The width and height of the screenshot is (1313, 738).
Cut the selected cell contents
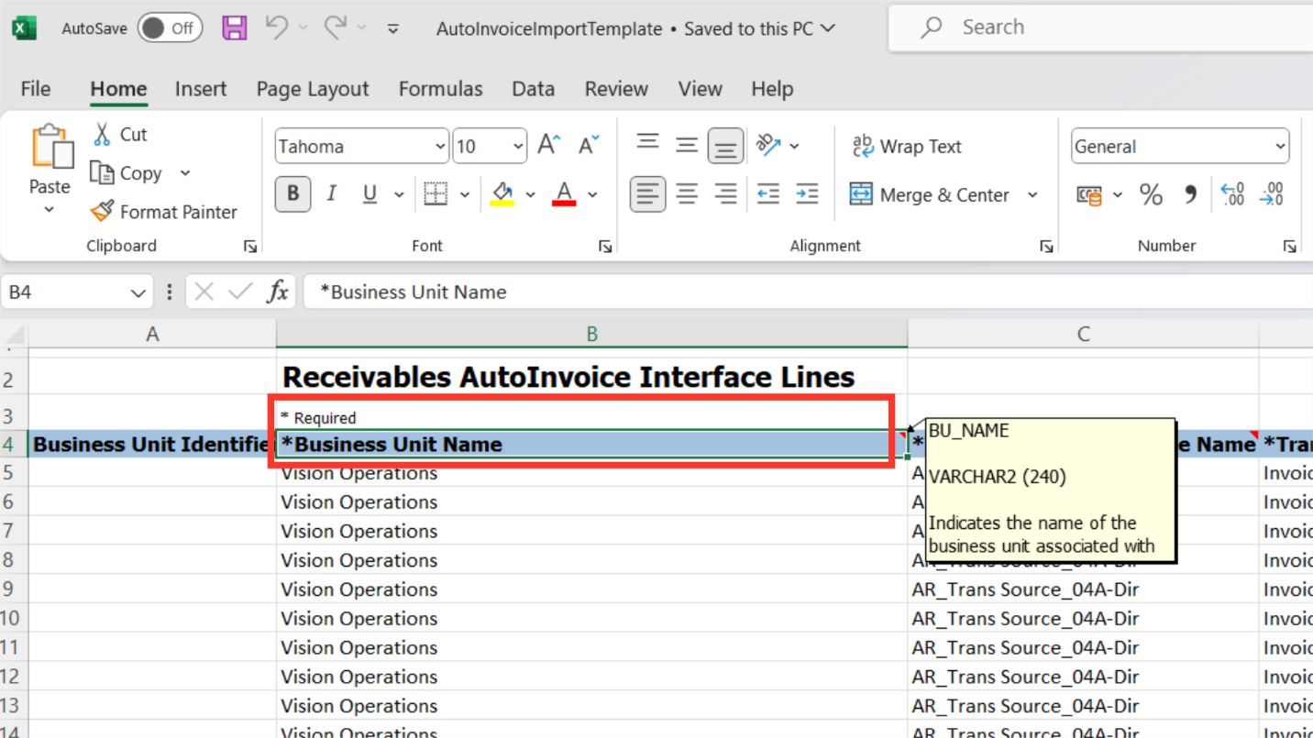tap(119, 134)
